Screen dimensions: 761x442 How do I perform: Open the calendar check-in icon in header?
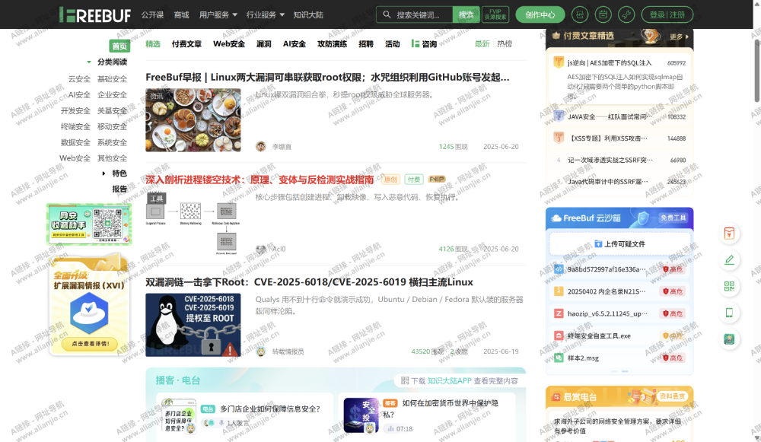click(x=603, y=14)
